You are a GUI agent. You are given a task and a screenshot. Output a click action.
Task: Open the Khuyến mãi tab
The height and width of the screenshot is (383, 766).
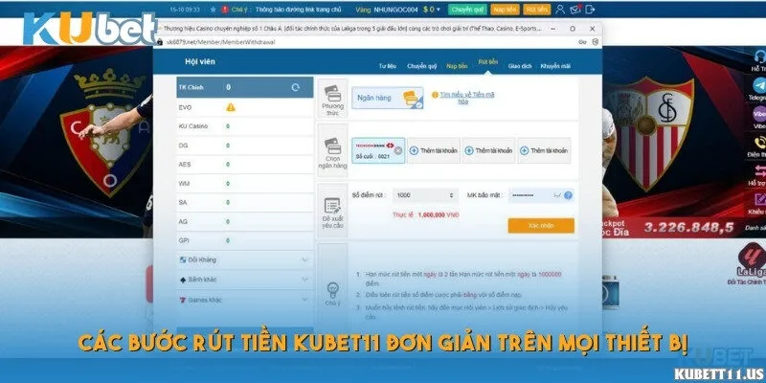[555, 66]
